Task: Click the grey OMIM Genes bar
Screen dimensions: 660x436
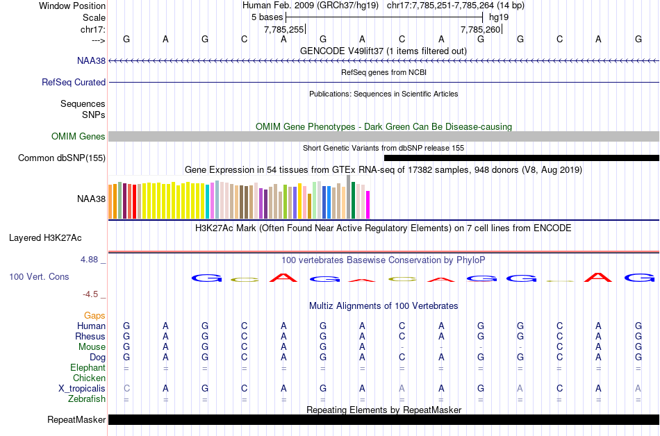Action: pyautogui.click(x=384, y=136)
